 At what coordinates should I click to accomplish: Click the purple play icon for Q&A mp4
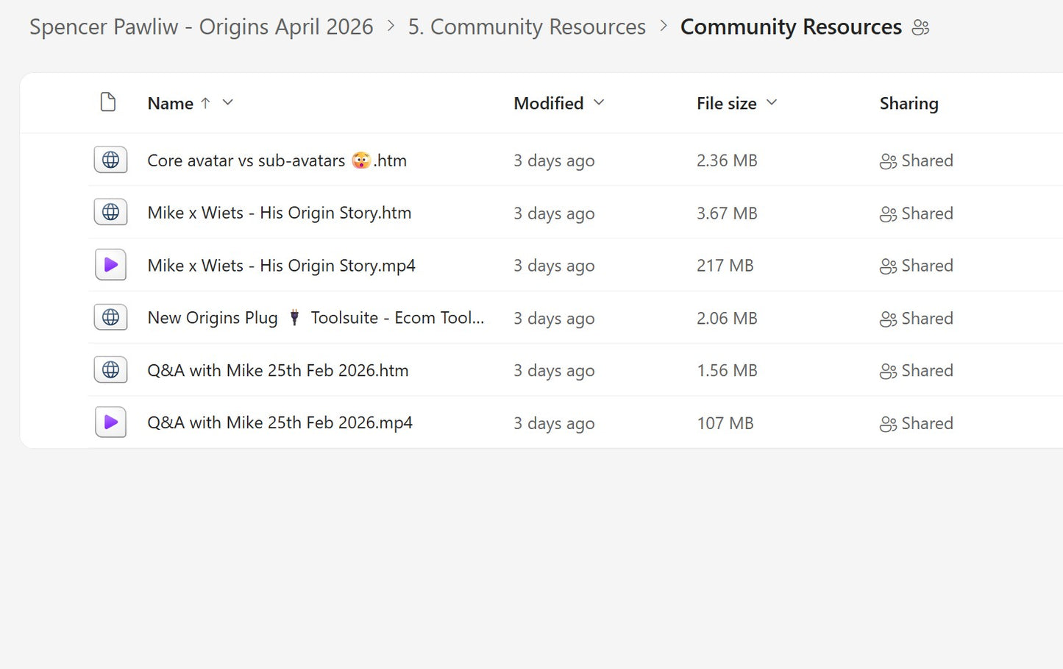110,422
